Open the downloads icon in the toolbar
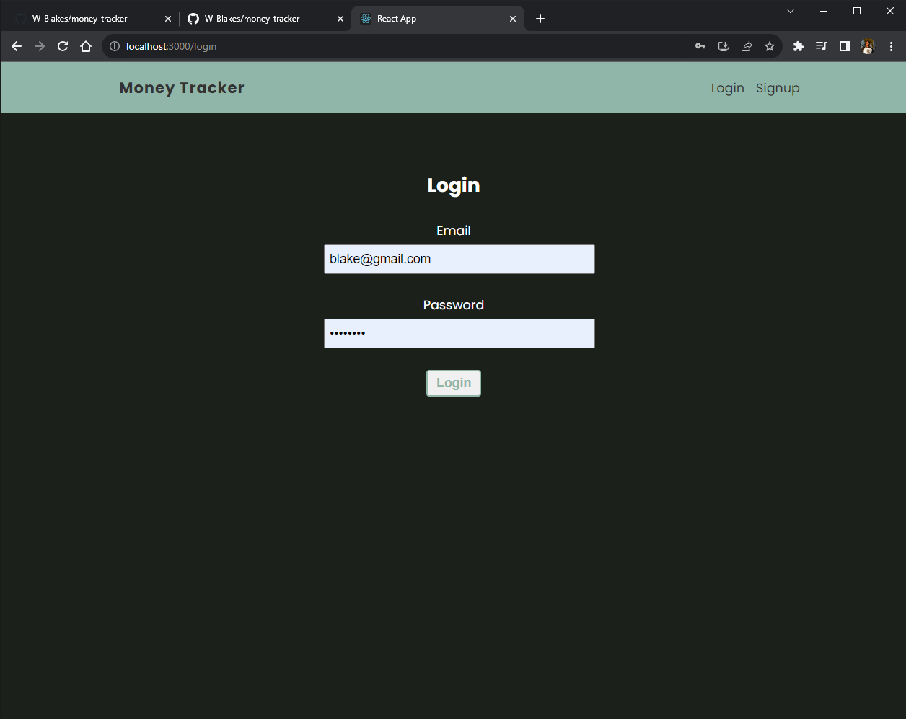Screen dimensions: 906x719 723,45
